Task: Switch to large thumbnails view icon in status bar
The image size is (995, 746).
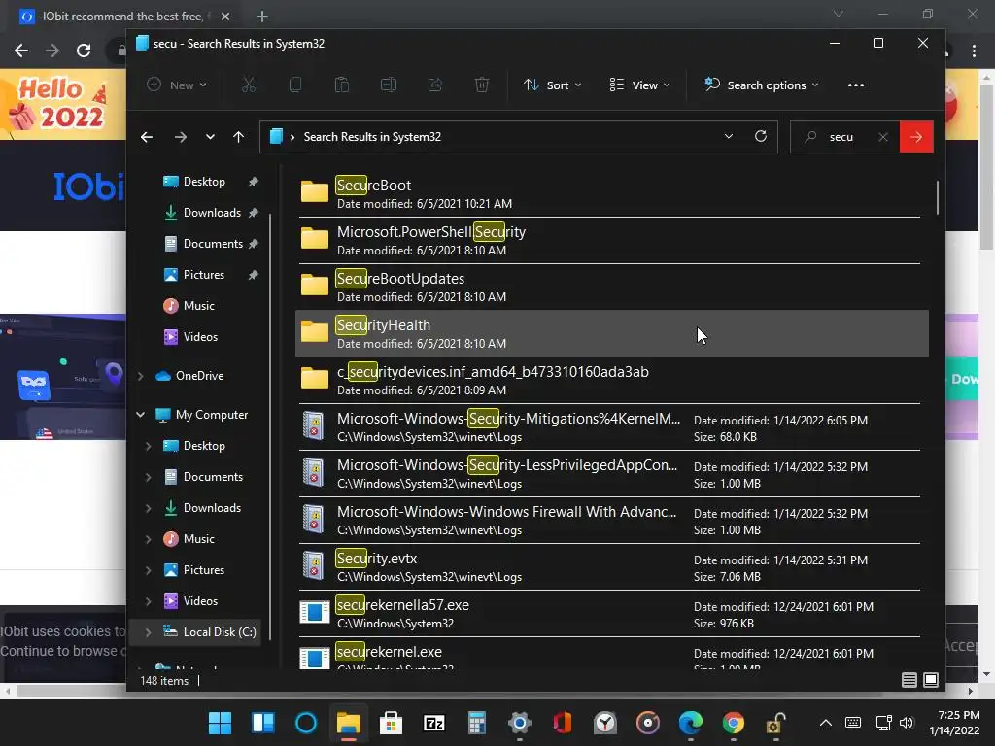Action: pyautogui.click(x=931, y=680)
